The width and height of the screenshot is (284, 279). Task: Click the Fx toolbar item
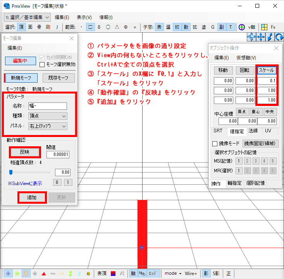pyautogui.click(x=273, y=27)
